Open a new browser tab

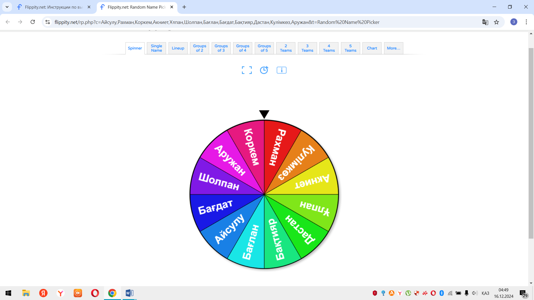pyautogui.click(x=184, y=7)
